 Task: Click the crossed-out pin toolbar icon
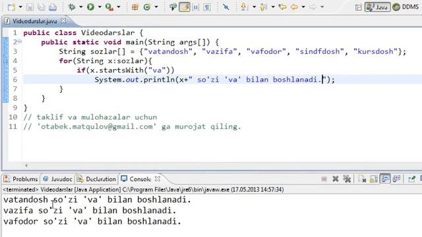(226, 7)
